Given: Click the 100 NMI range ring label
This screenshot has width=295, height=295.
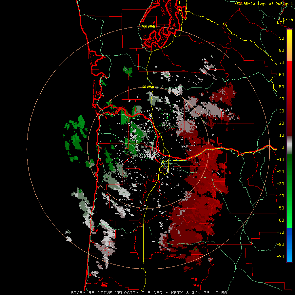Looking at the screenshot, I should point(148,26).
